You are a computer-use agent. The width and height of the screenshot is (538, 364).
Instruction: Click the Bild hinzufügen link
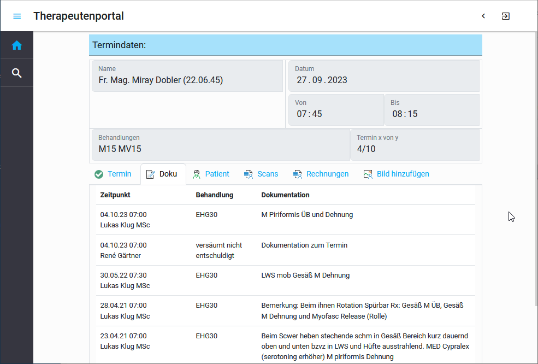click(x=403, y=174)
